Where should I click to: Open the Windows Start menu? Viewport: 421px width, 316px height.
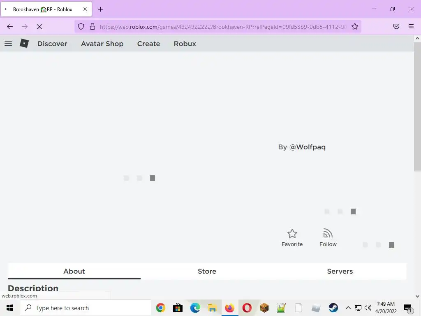[x=10, y=308]
